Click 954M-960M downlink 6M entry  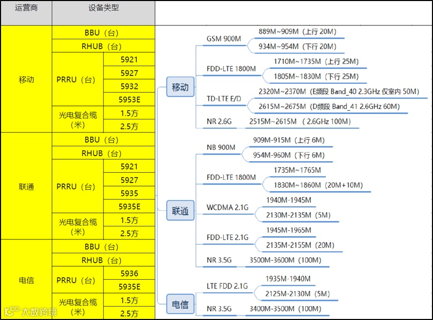click(288, 155)
